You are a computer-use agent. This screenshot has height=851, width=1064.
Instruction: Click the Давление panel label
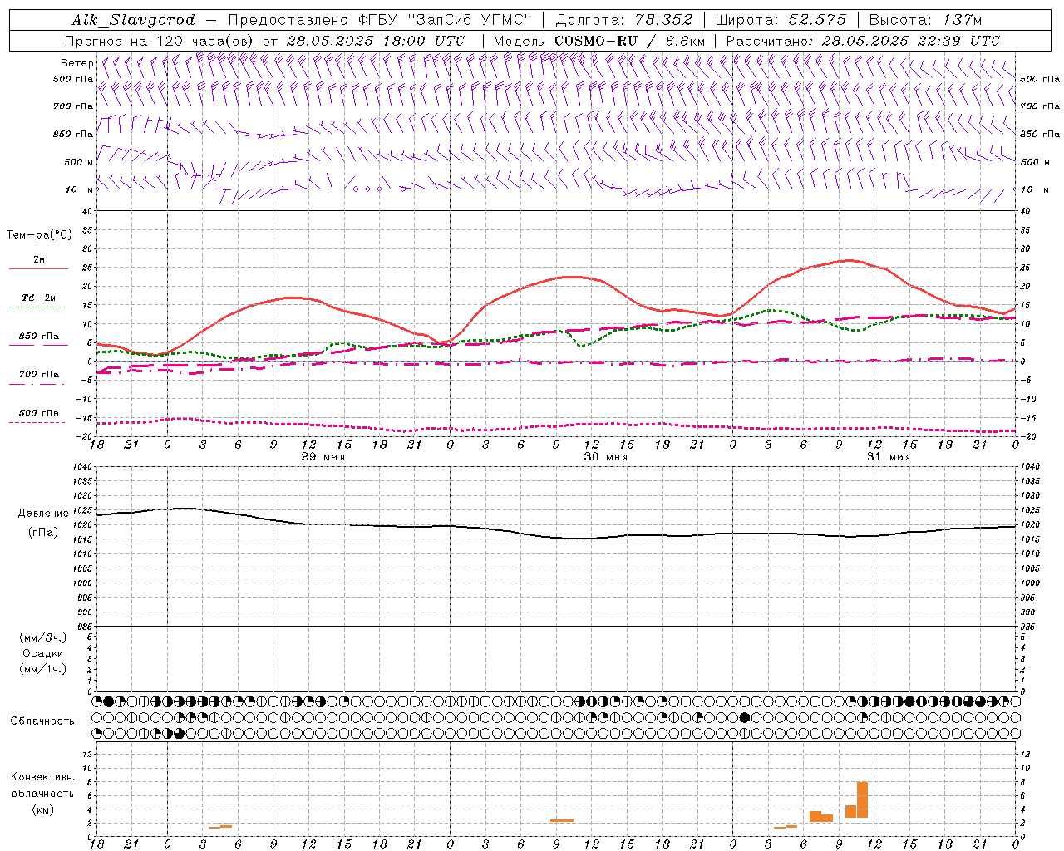[x=43, y=514]
